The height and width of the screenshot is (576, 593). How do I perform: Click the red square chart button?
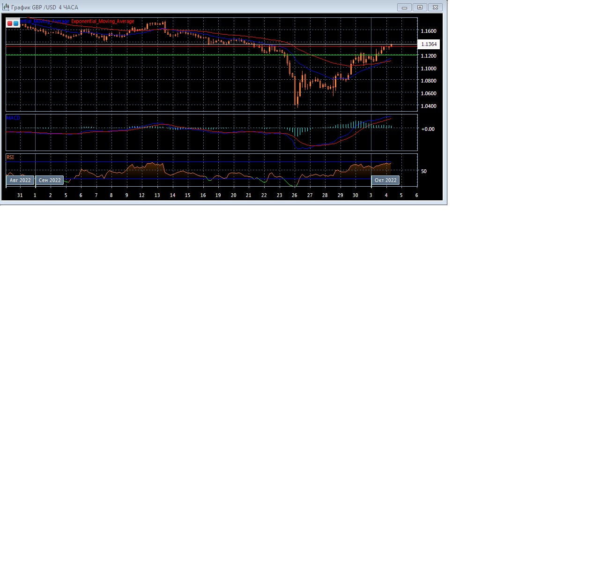point(10,23)
